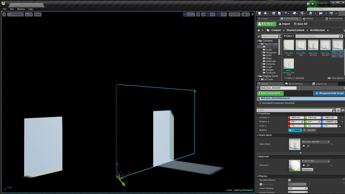Open Static Mesh asset dropdown Wall_Door_400x300

coord(316,142)
